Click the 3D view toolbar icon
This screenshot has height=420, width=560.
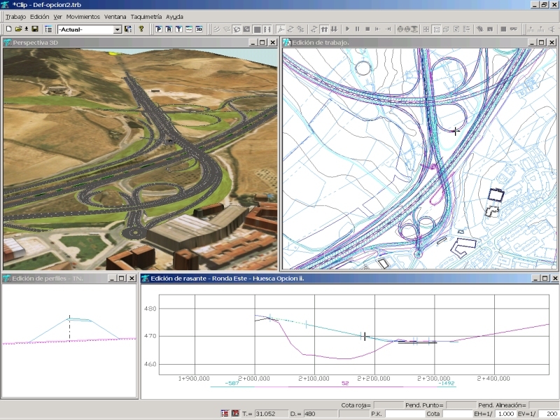point(199,29)
